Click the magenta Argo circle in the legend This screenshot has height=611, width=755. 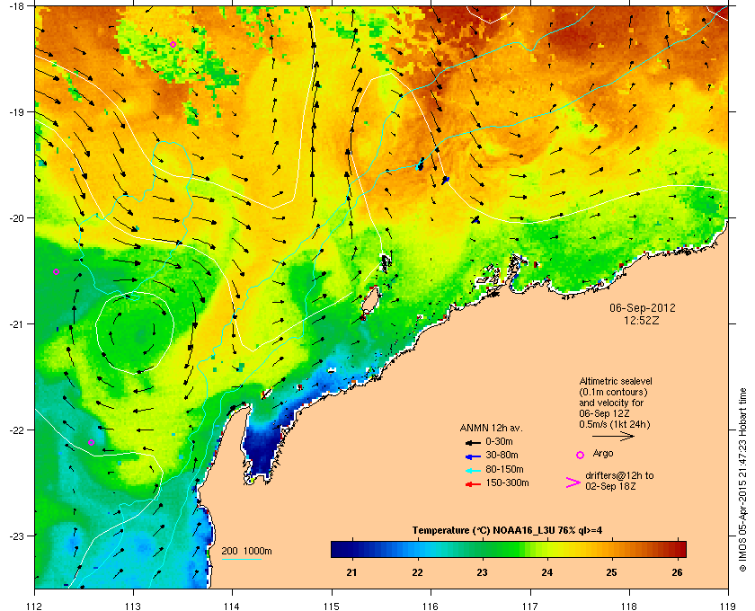[580, 455]
